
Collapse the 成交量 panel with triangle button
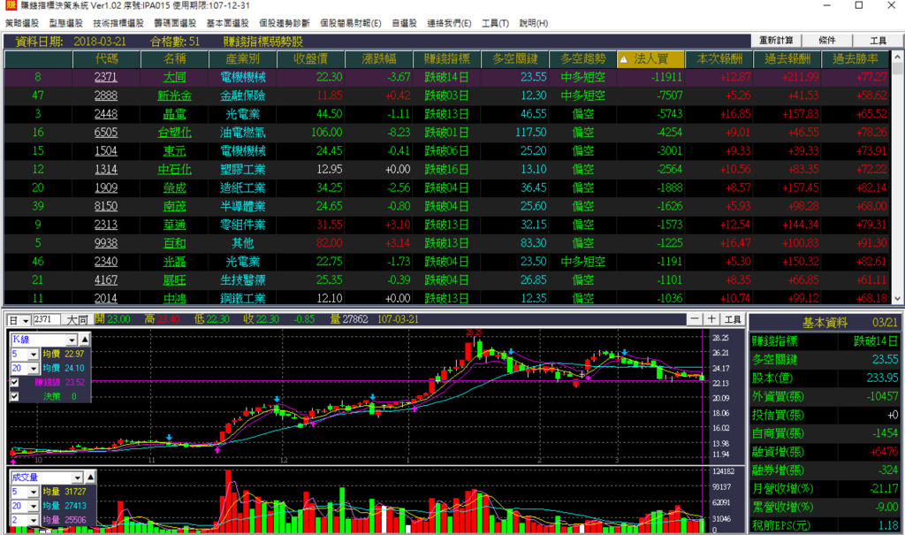(x=91, y=478)
